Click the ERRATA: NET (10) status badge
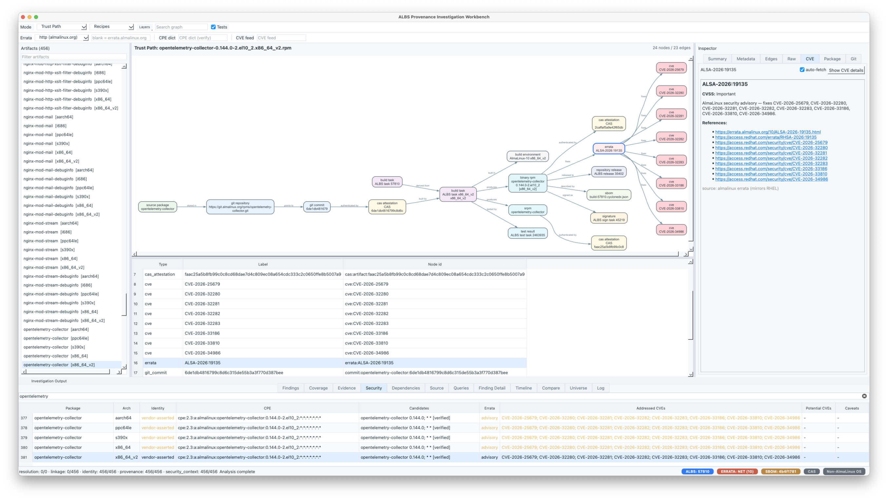The width and height of the screenshot is (888, 500). coord(737,471)
